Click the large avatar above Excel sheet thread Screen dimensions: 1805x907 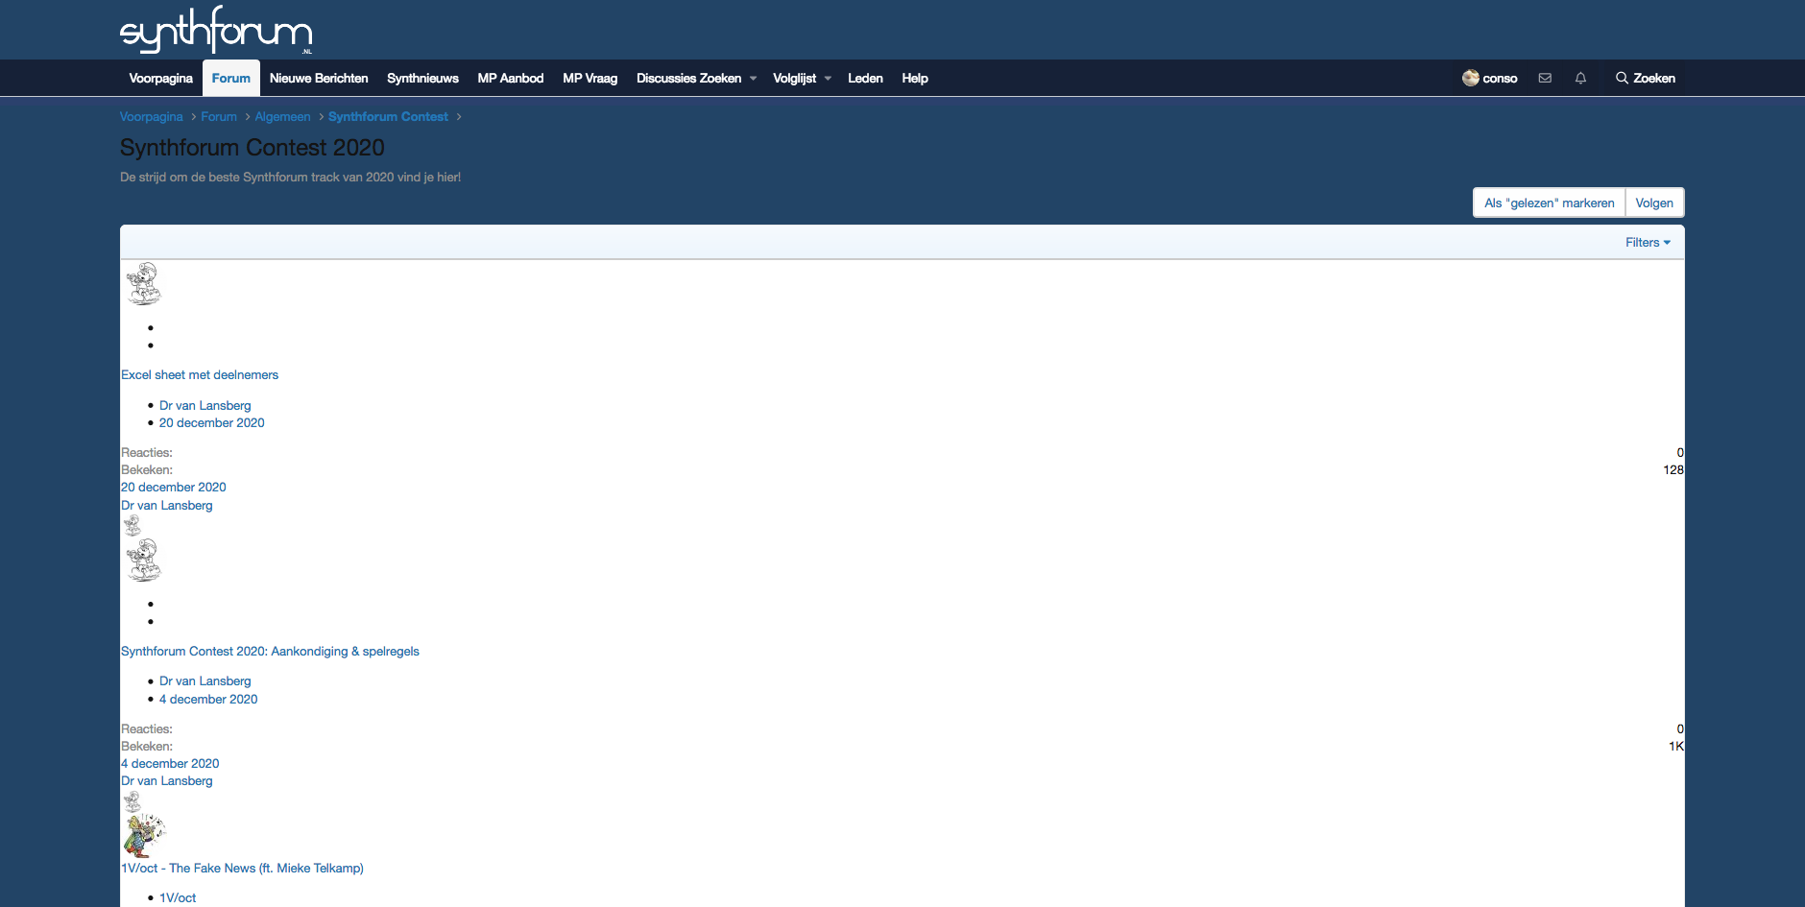pyautogui.click(x=144, y=283)
